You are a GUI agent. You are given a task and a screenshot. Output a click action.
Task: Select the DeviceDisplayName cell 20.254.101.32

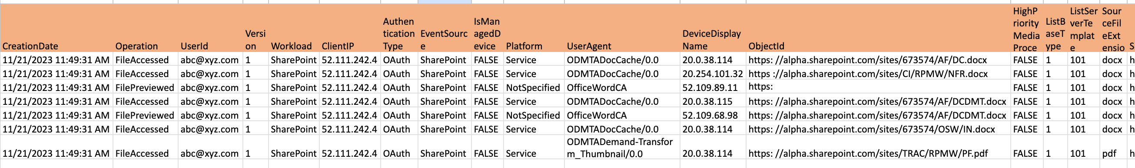tap(713, 74)
